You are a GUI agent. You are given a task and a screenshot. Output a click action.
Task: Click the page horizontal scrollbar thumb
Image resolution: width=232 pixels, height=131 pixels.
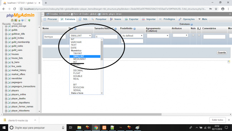pyautogui.click(x=82, y=115)
